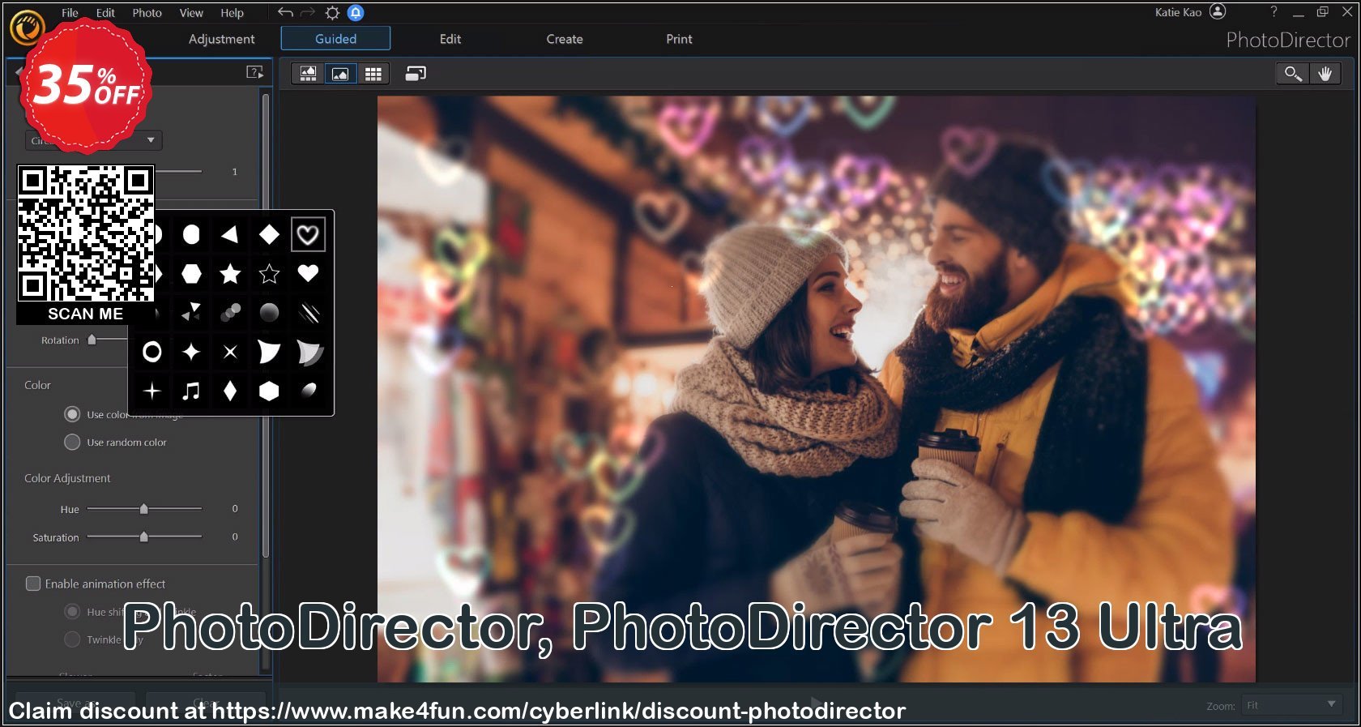Switch to the Print tab
Image resolution: width=1361 pixels, height=727 pixels.
tap(679, 39)
